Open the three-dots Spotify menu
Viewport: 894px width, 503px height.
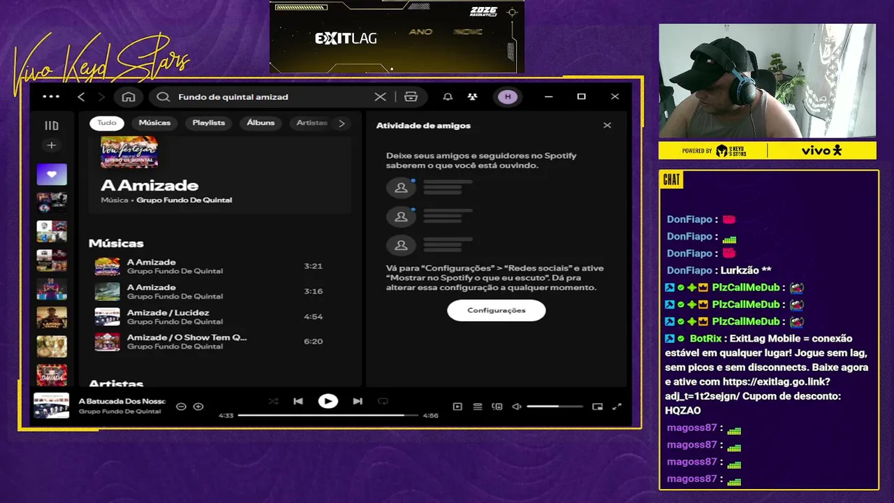click(x=51, y=96)
